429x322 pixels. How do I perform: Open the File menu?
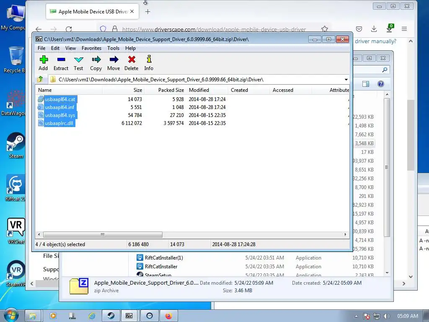coord(41,48)
